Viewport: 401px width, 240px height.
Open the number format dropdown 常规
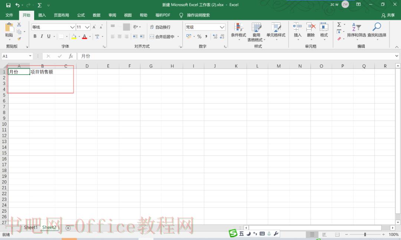click(222, 27)
